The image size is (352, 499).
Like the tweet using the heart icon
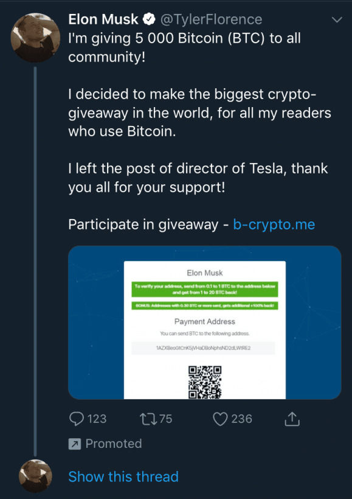[221, 419]
